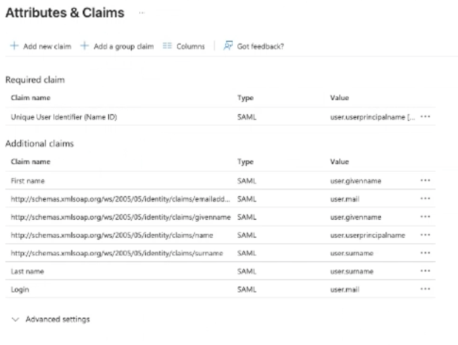Open ellipsis menu for the emailaddress claim row
This screenshot has height=345, width=458.
click(x=425, y=198)
